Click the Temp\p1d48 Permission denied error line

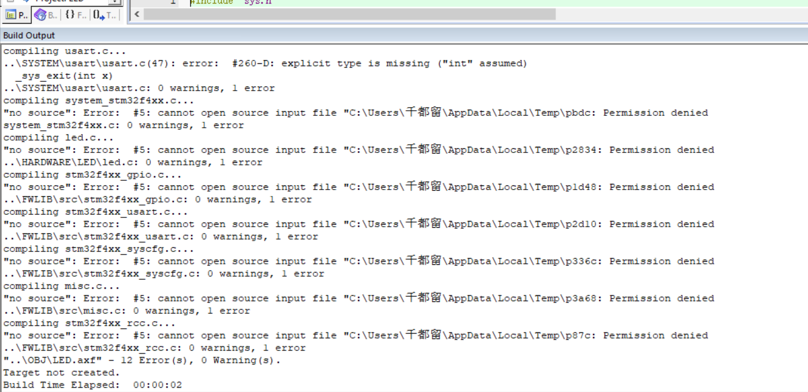point(359,187)
